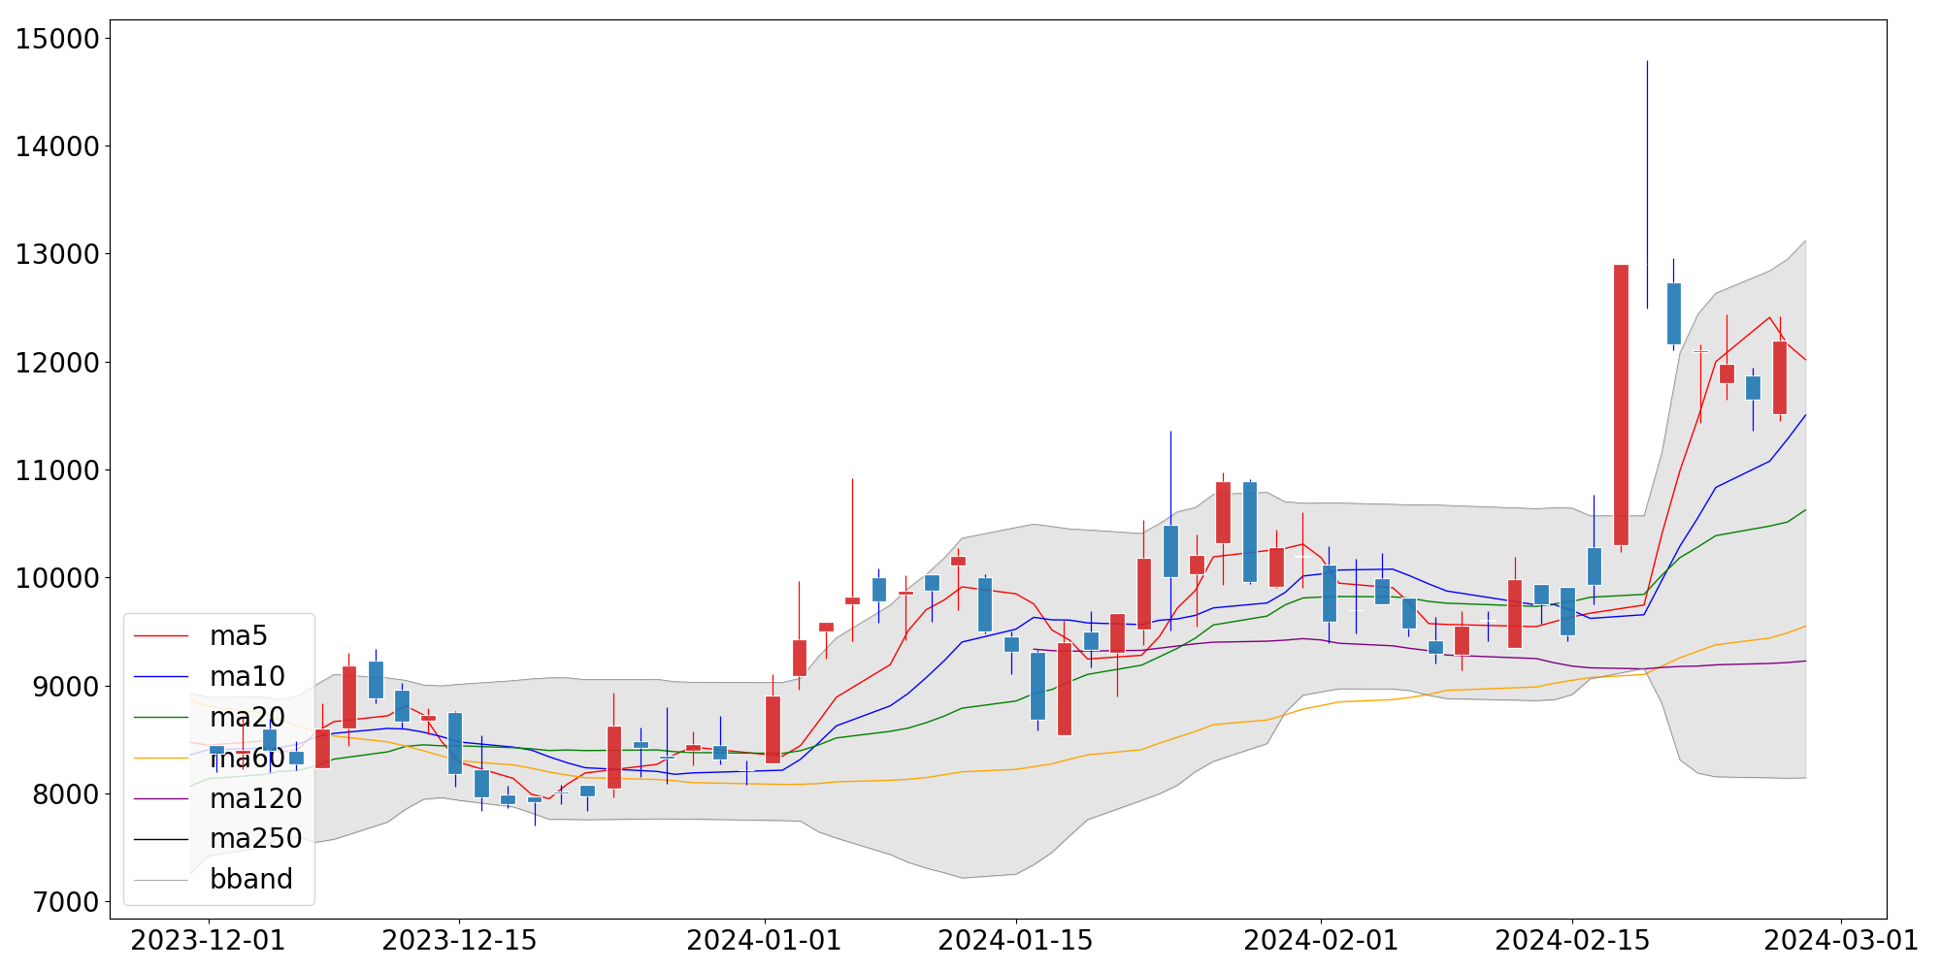Click the long blue wick reaching 14800

click(1647, 184)
